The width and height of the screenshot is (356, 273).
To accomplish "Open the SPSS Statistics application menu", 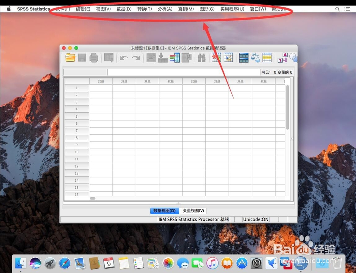I will click(x=33, y=9).
